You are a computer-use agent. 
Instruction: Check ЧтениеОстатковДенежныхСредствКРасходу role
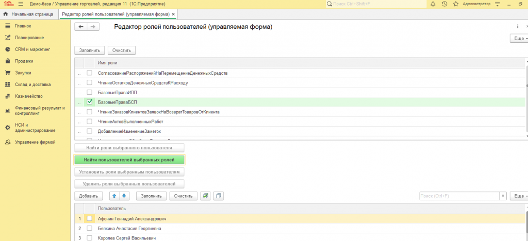pos(89,83)
